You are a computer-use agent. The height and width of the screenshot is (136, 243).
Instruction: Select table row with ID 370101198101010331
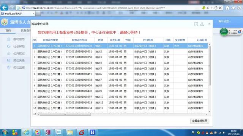pyautogui.click(x=120, y=51)
